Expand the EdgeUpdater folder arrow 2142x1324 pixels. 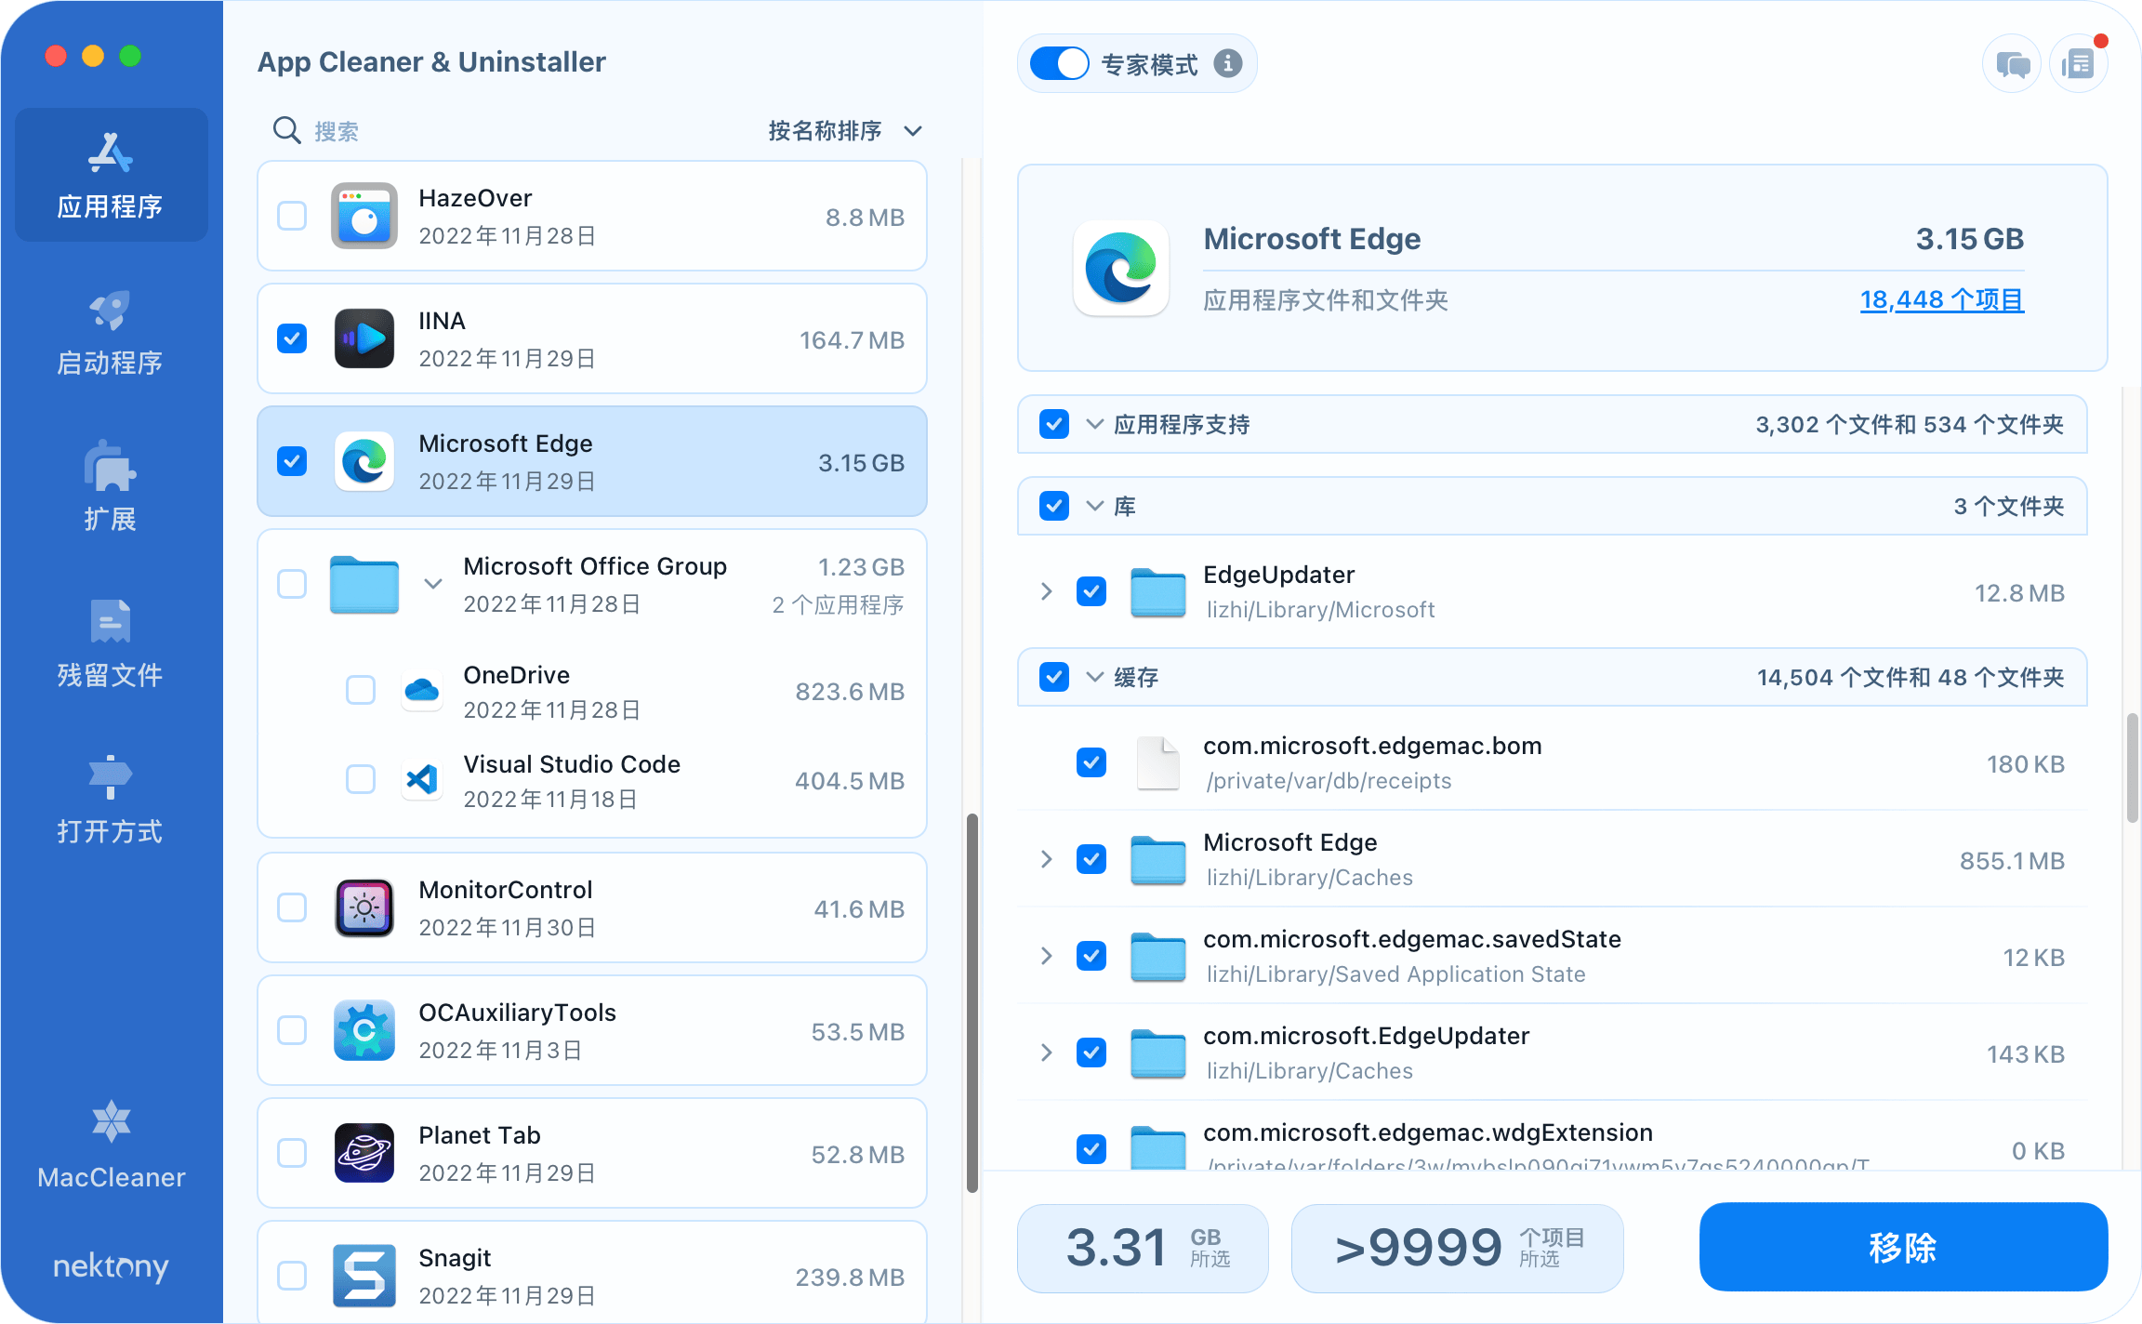click(x=1046, y=591)
